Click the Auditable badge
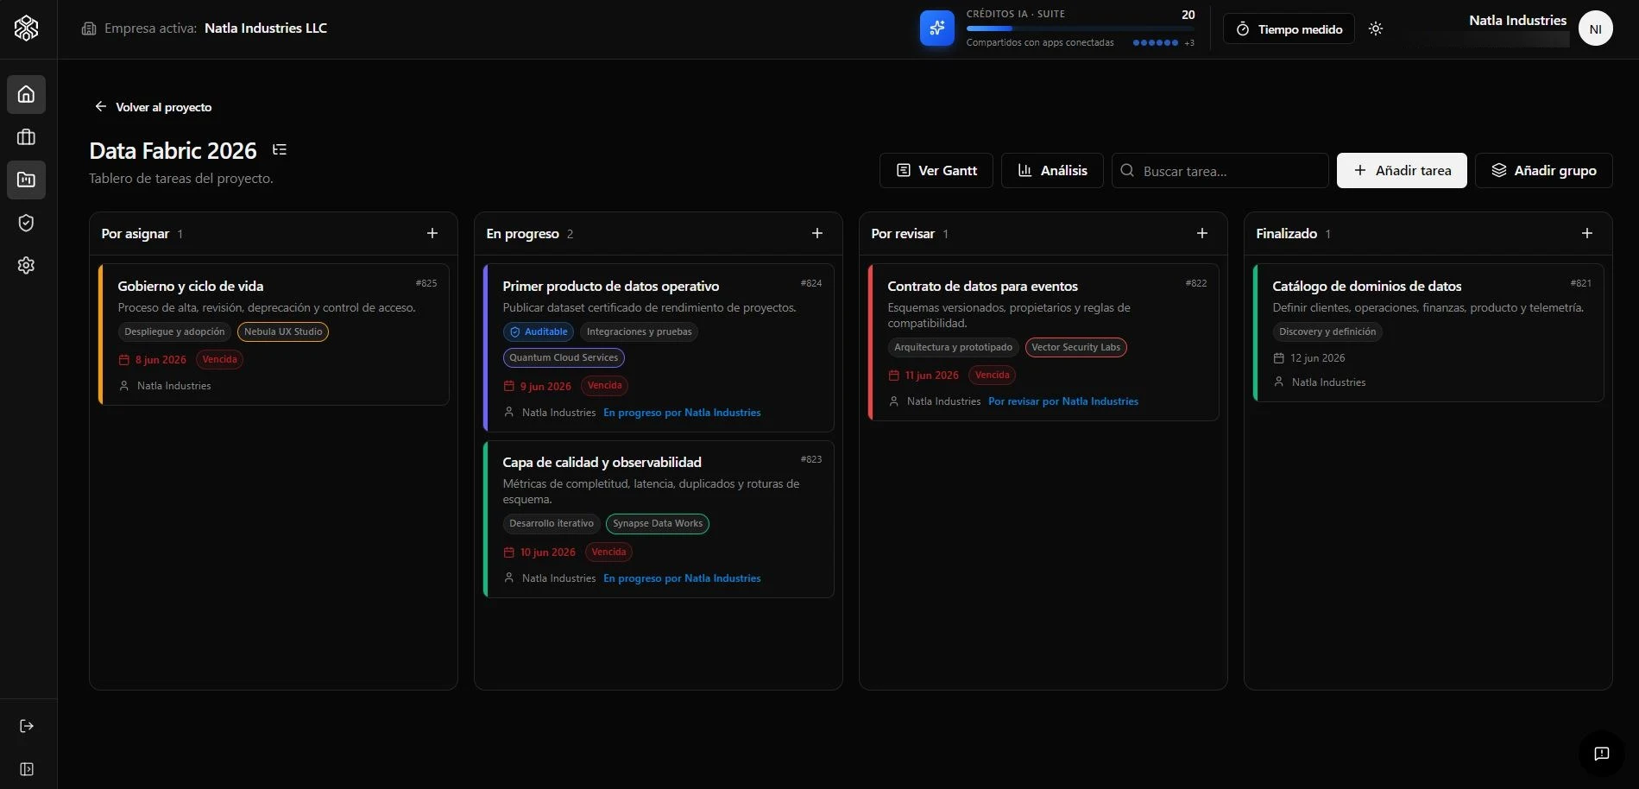The height and width of the screenshot is (789, 1639). pos(539,331)
